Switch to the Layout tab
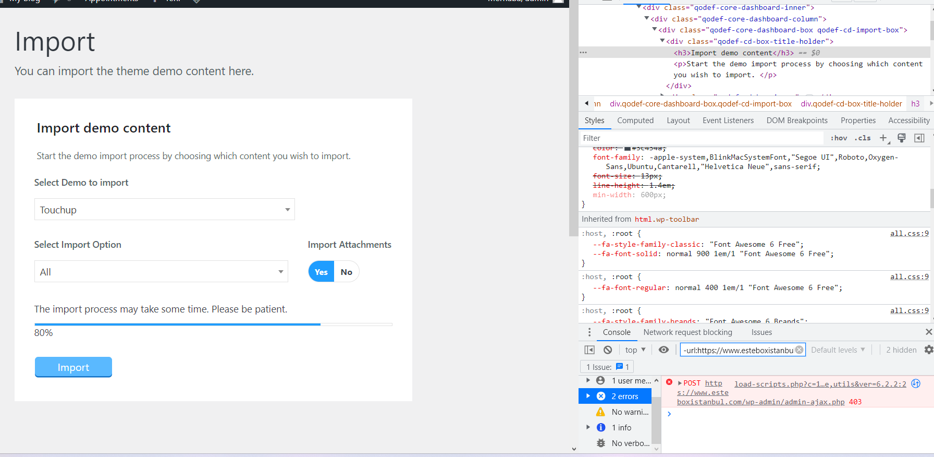Viewport: 934px width, 457px height. click(678, 121)
